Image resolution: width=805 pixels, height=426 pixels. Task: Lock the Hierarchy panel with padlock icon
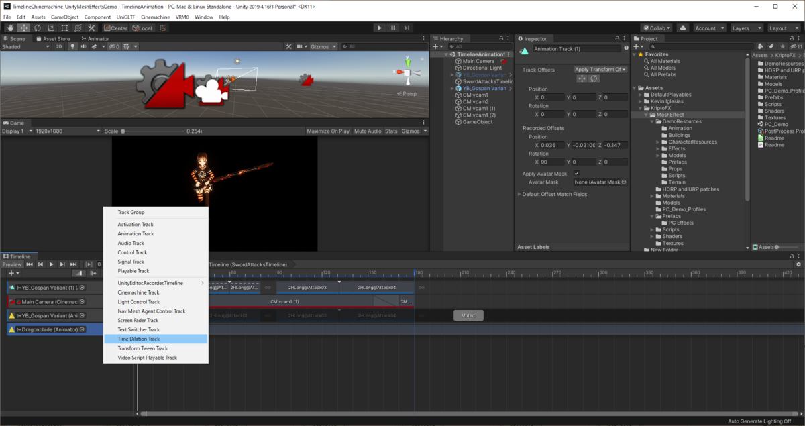click(x=501, y=38)
